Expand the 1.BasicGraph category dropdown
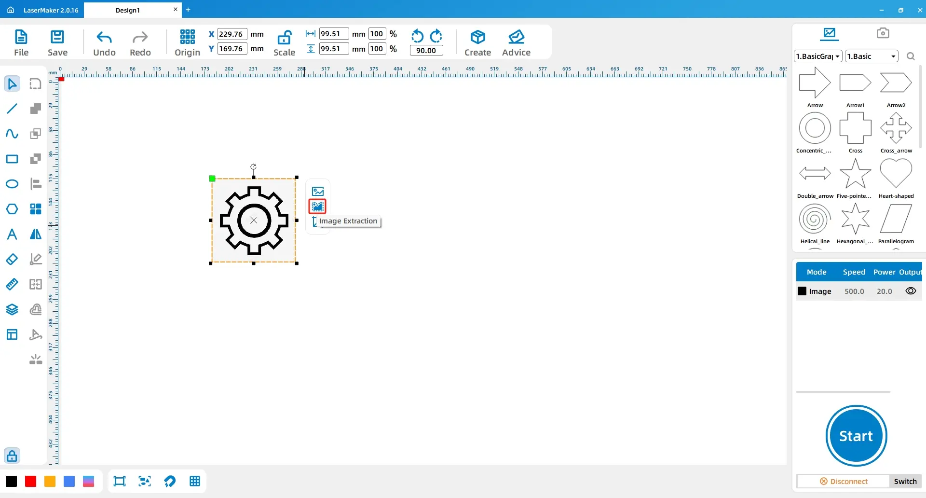The height and width of the screenshot is (498, 926). click(818, 56)
